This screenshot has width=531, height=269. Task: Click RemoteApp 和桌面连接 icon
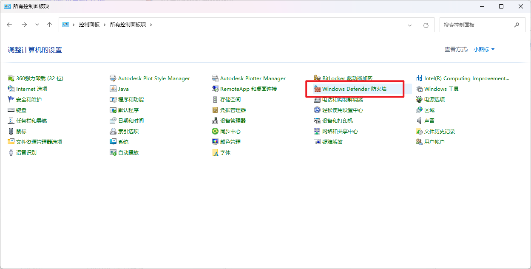215,89
